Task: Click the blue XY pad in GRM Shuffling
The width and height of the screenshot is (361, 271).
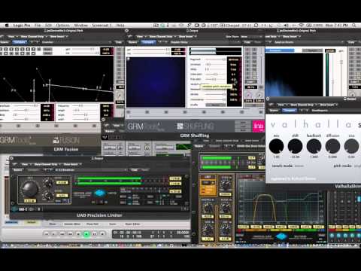Action: coord(156,82)
